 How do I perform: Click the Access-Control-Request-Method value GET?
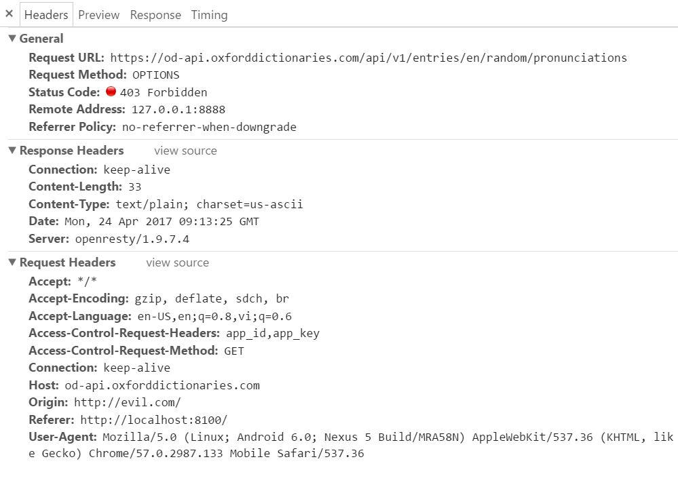point(234,351)
